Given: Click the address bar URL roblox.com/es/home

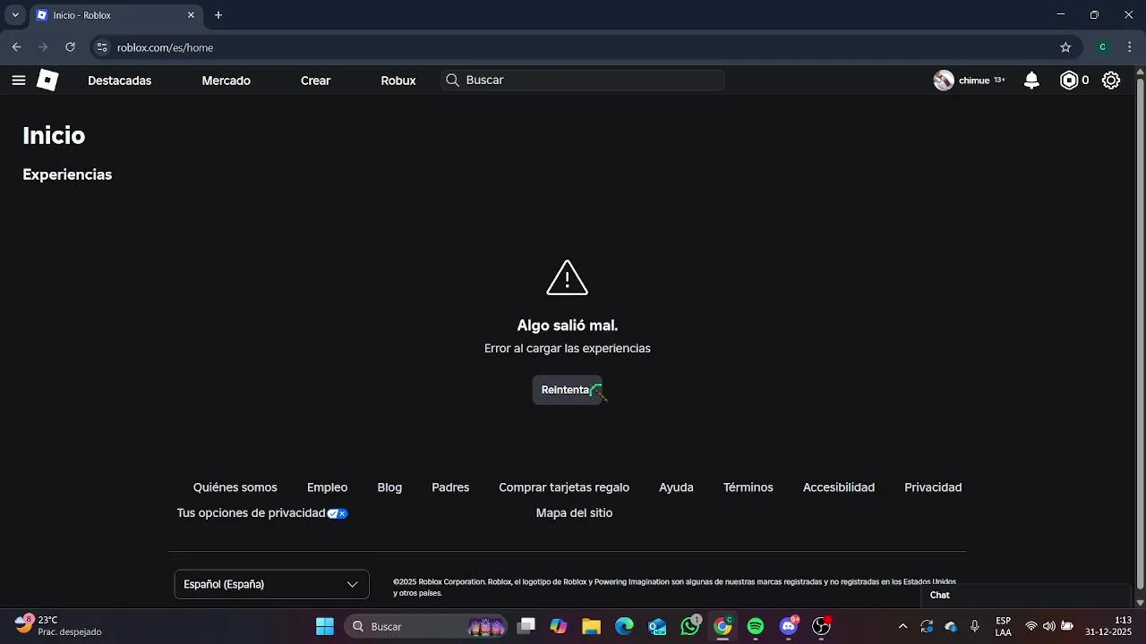Looking at the screenshot, I should click(x=165, y=47).
